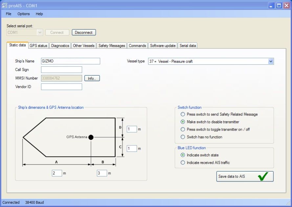Open the File menu
Viewport: 292px width, 207px height.
9,14
